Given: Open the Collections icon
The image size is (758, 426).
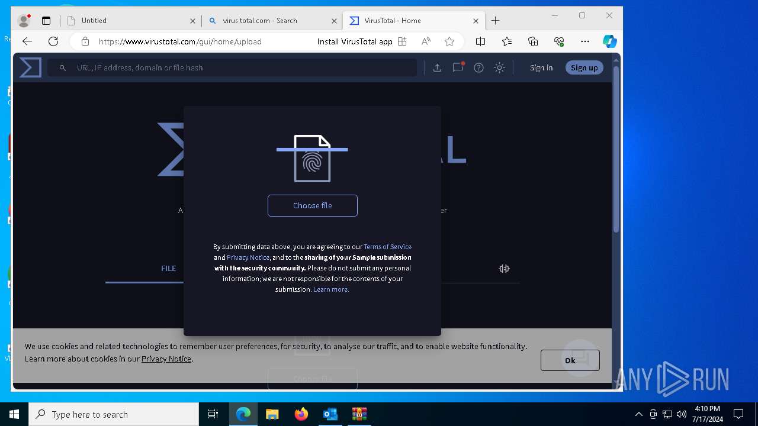Looking at the screenshot, I should tap(533, 41).
